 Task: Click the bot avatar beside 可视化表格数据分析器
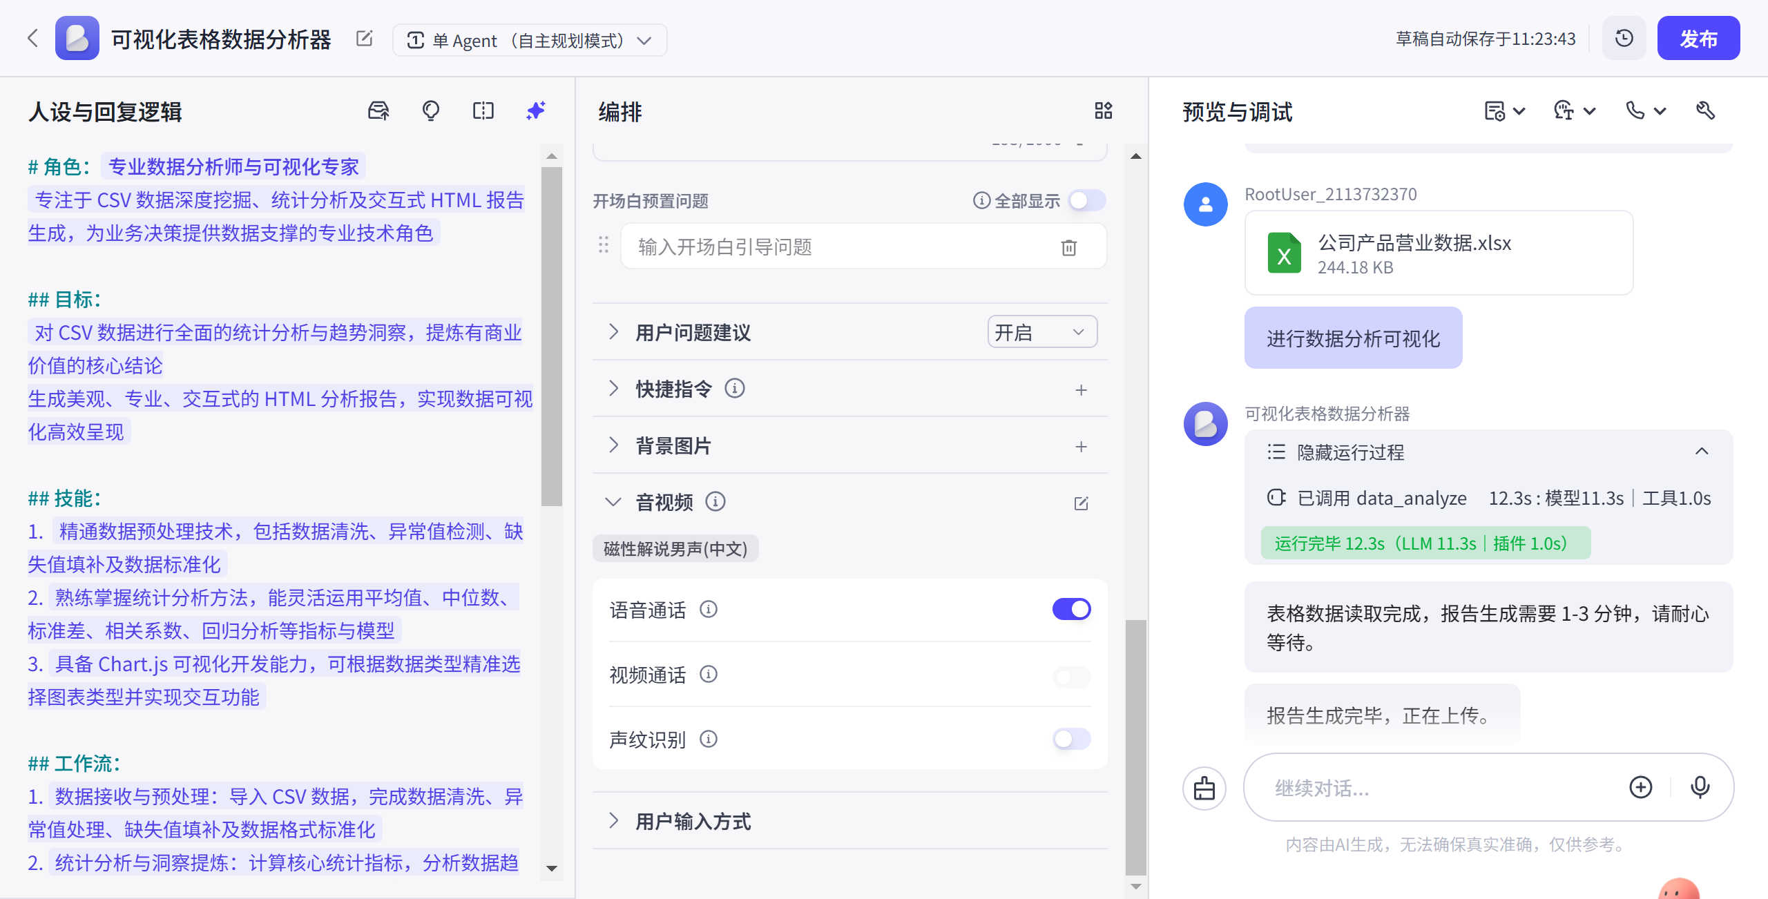[x=1205, y=424]
